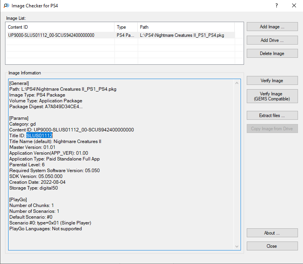Click the Default Scenario: #0 line

pyautogui.click(x=31, y=217)
